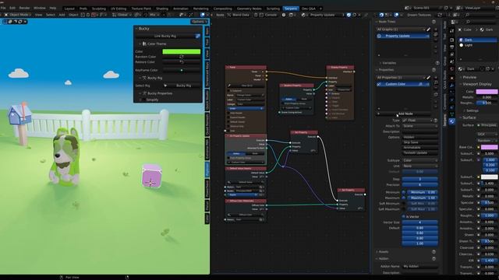Open the viewport Options dropdown
This screenshot has width=499, height=280.
coord(200,22)
